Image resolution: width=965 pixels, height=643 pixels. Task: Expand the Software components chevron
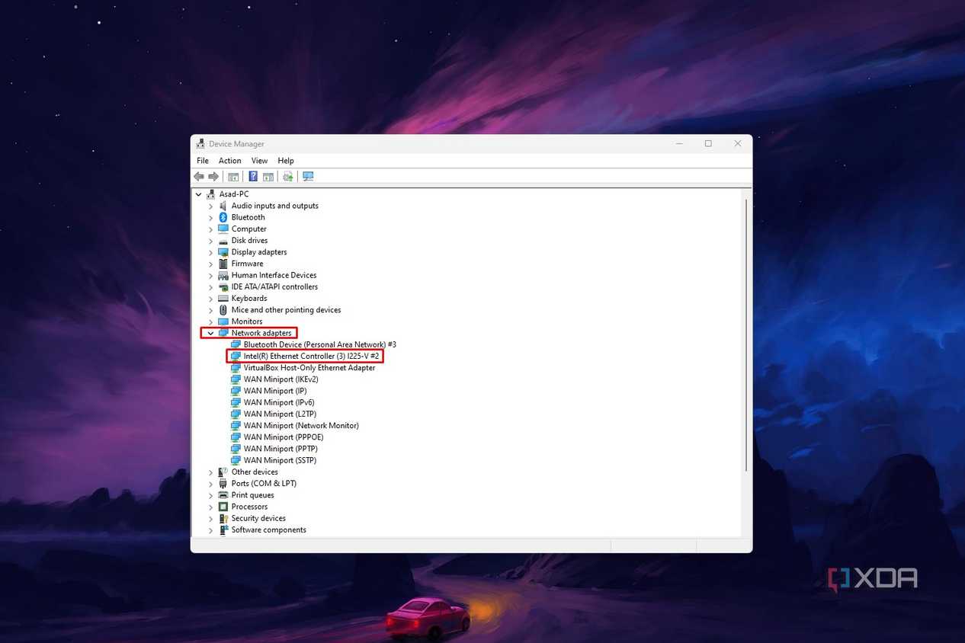pyautogui.click(x=211, y=530)
